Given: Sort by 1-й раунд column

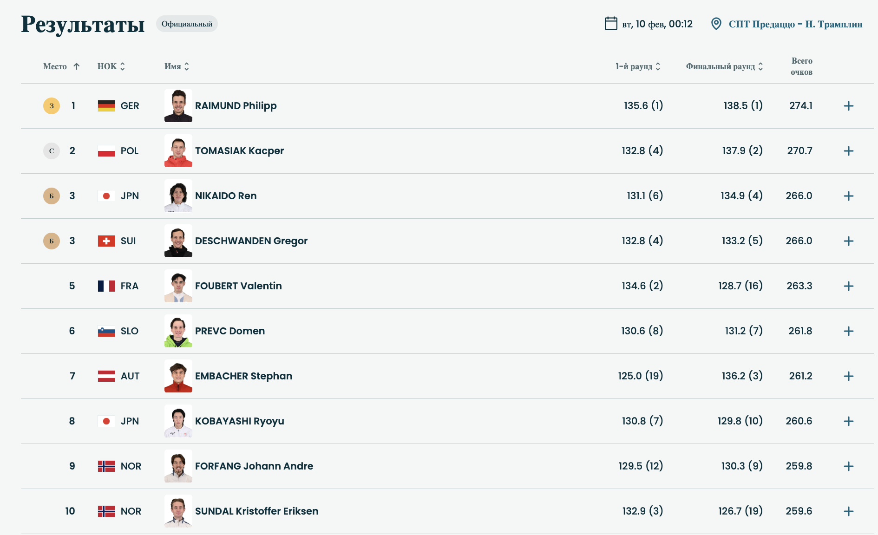Looking at the screenshot, I should pyautogui.click(x=638, y=66).
